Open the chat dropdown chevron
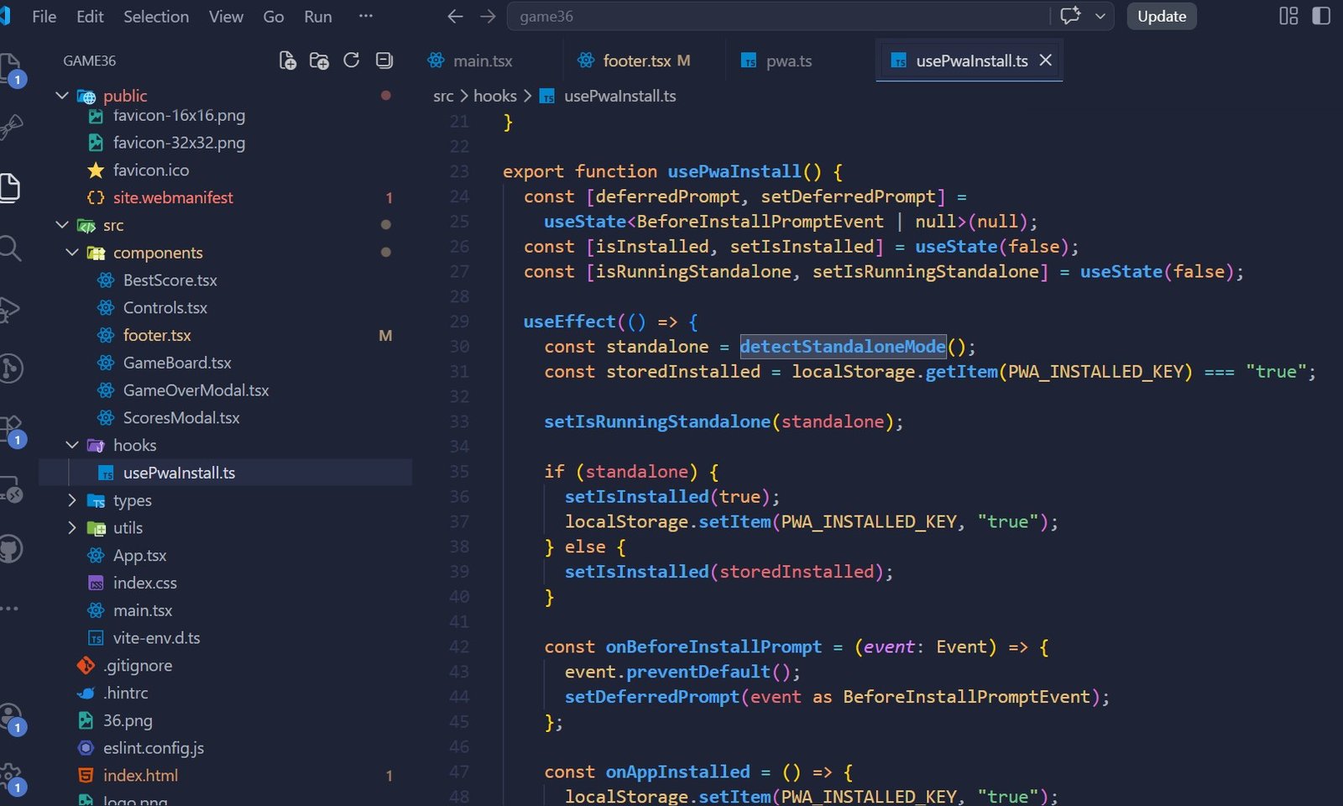The image size is (1343, 806). pos(1100,16)
